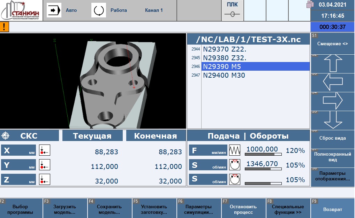Open Параметры симуляции... menu item
The image size is (355, 218).
point(199,209)
